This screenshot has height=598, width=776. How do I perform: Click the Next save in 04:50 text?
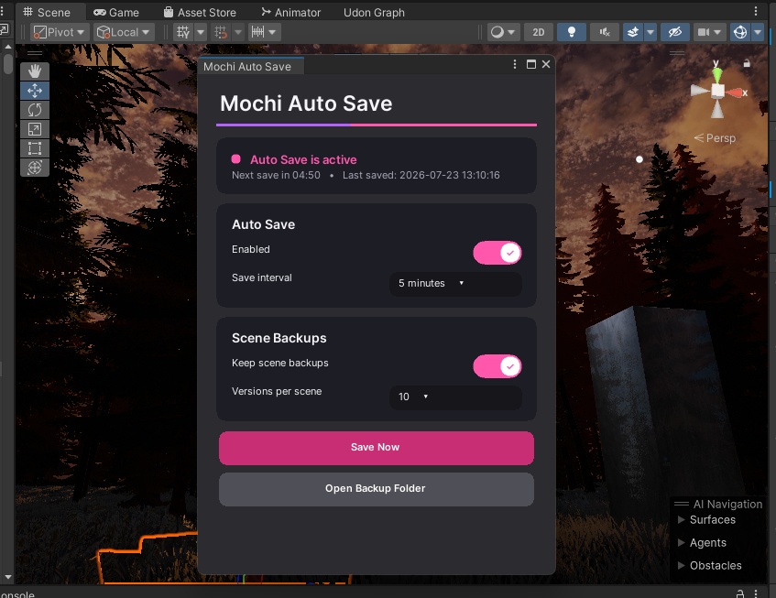[276, 175]
